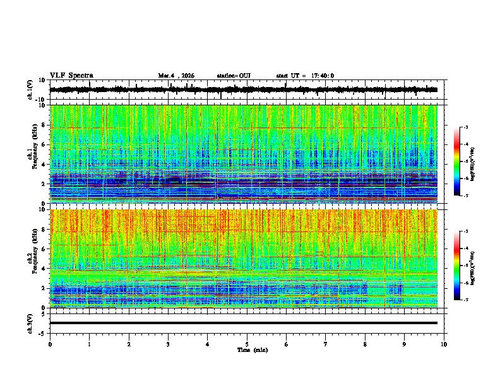
Task: Click the "ch.1(V)" waveform axis label
Action: click(30, 90)
